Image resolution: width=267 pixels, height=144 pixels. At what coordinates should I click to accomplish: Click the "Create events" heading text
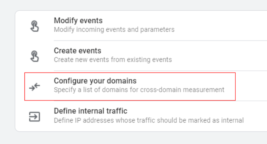pos(77,51)
